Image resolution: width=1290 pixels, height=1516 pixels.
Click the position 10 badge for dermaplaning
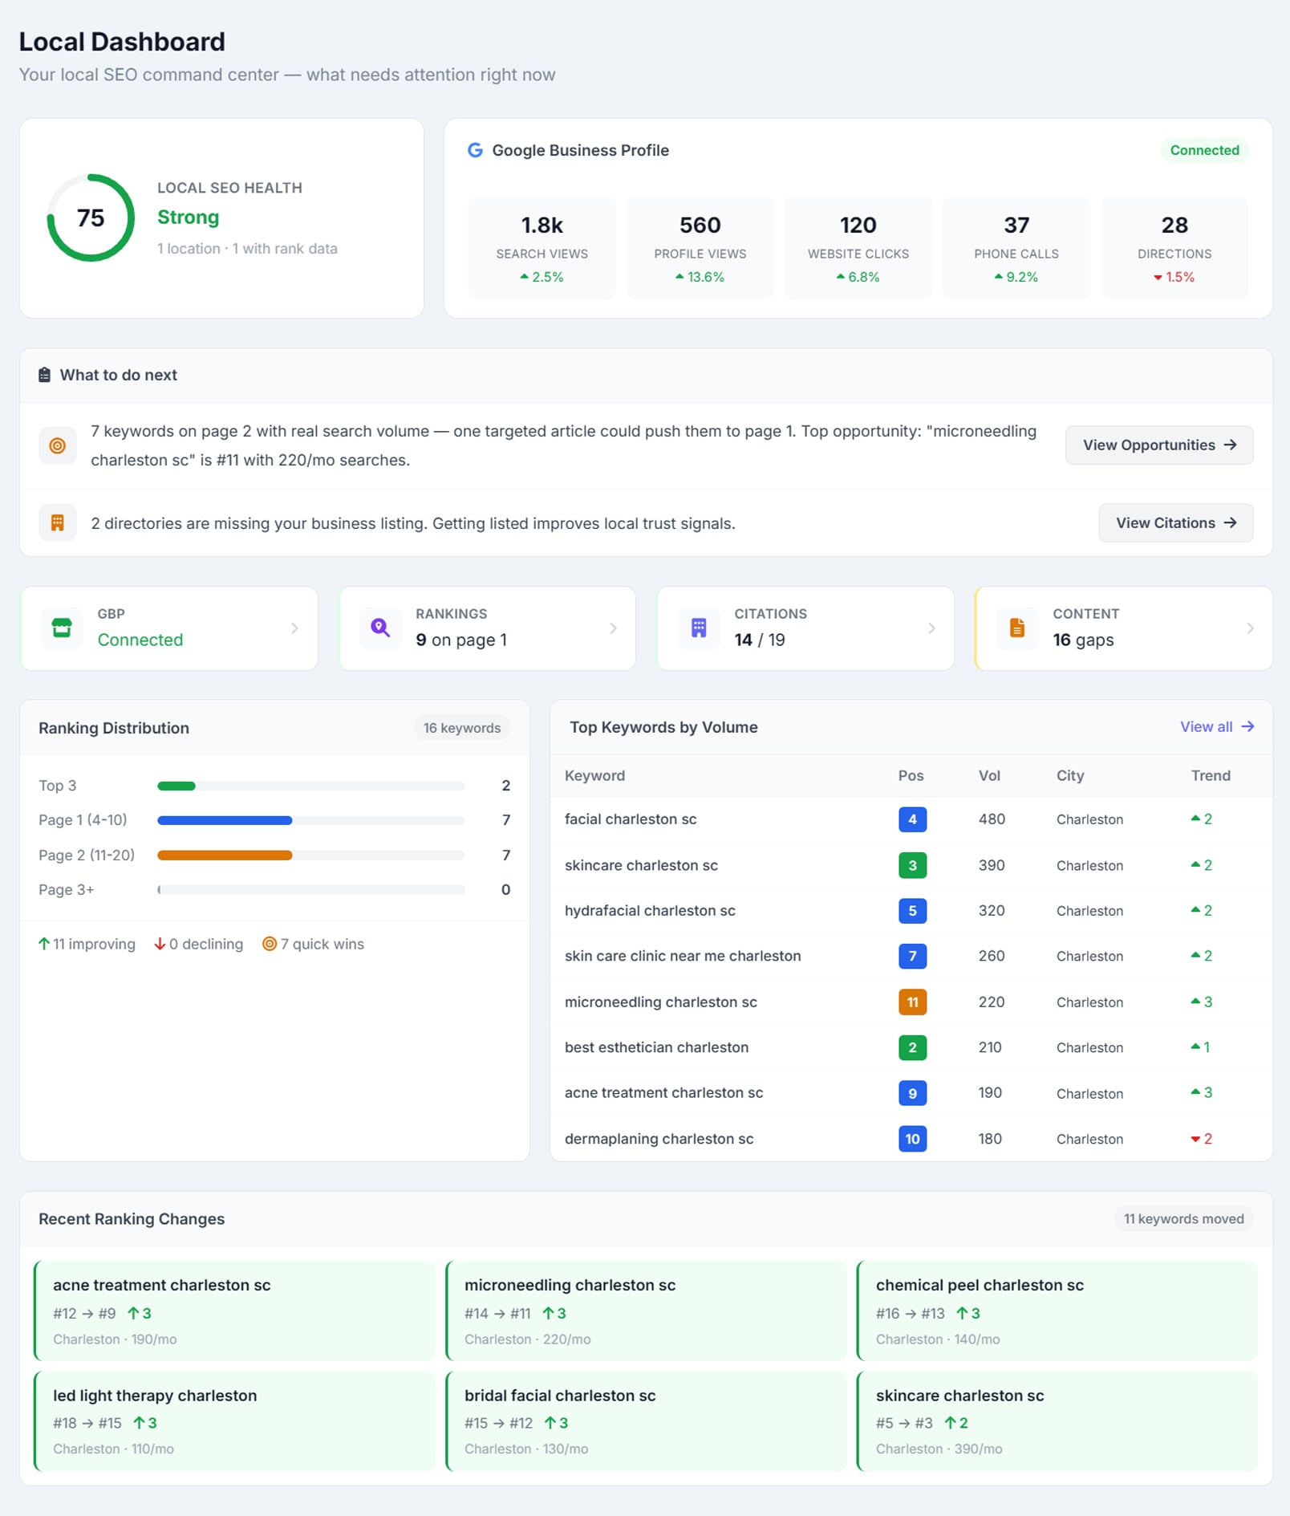click(x=912, y=1139)
